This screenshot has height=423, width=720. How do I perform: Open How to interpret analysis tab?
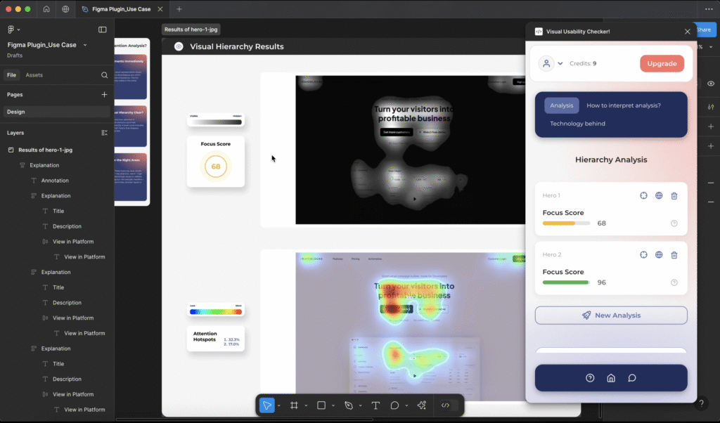(x=624, y=105)
